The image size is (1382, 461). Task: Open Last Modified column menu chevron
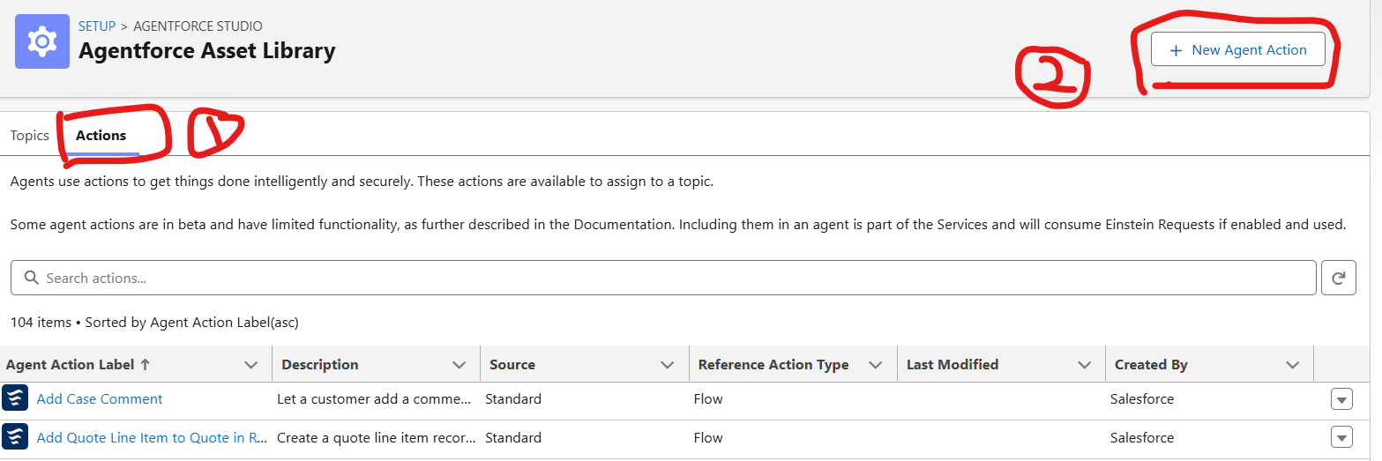pyautogui.click(x=1084, y=365)
